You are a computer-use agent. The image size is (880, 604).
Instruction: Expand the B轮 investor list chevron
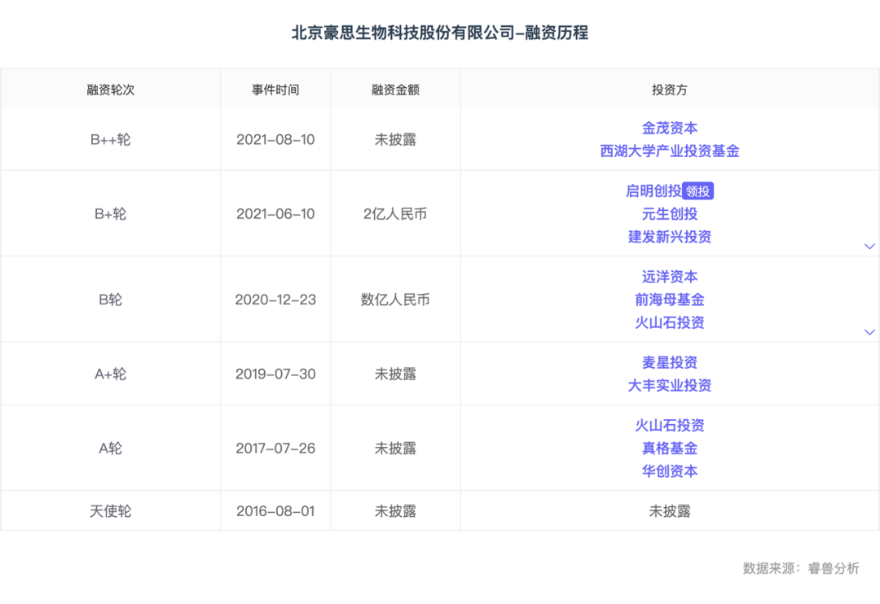click(x=869, y=332)
